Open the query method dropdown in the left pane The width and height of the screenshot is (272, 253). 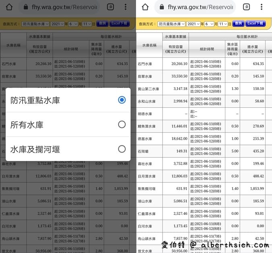pyautogui.click(x=35, y=24)
